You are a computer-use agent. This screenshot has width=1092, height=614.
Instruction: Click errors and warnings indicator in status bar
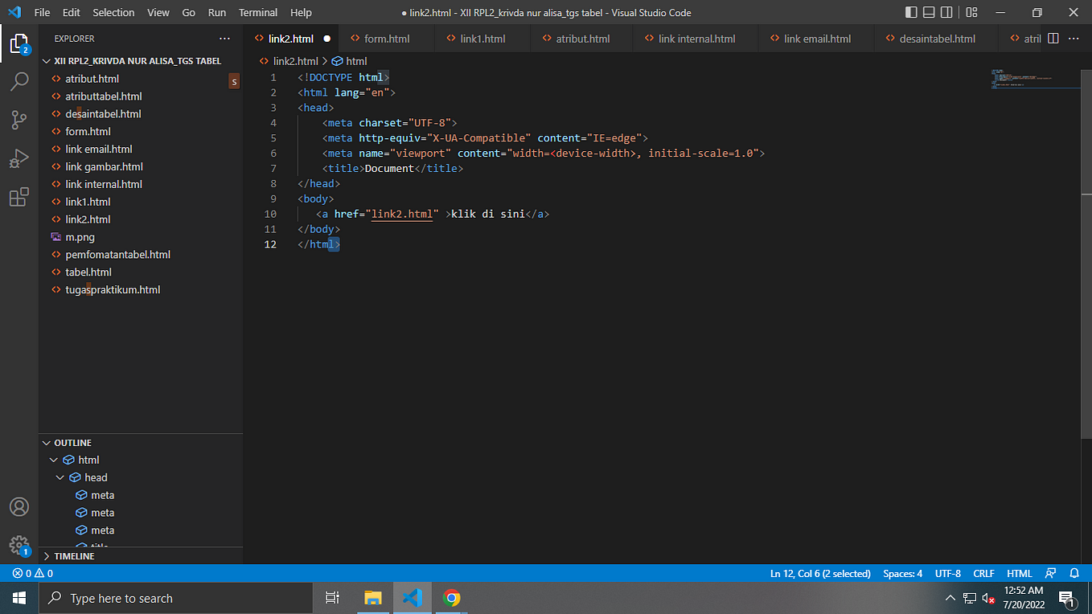pos(32,574)
